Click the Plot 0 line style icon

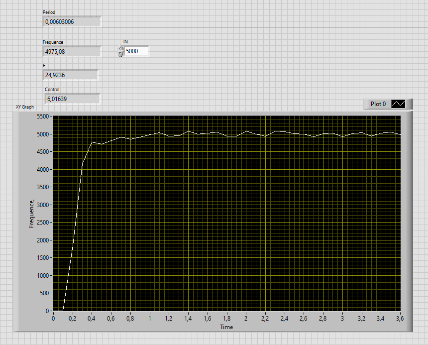[398, 104]
